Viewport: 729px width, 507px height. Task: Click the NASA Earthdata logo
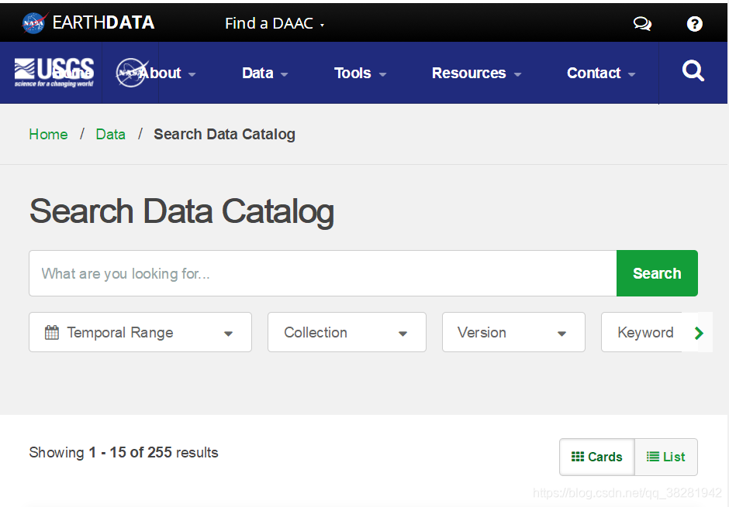point(87,22)
